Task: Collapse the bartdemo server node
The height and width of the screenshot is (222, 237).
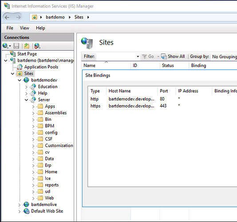Action: coord(6,61)
